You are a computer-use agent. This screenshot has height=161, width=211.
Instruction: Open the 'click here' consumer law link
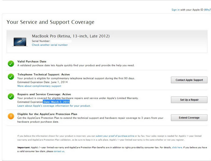pyautogui.click(x=177, y=148)
